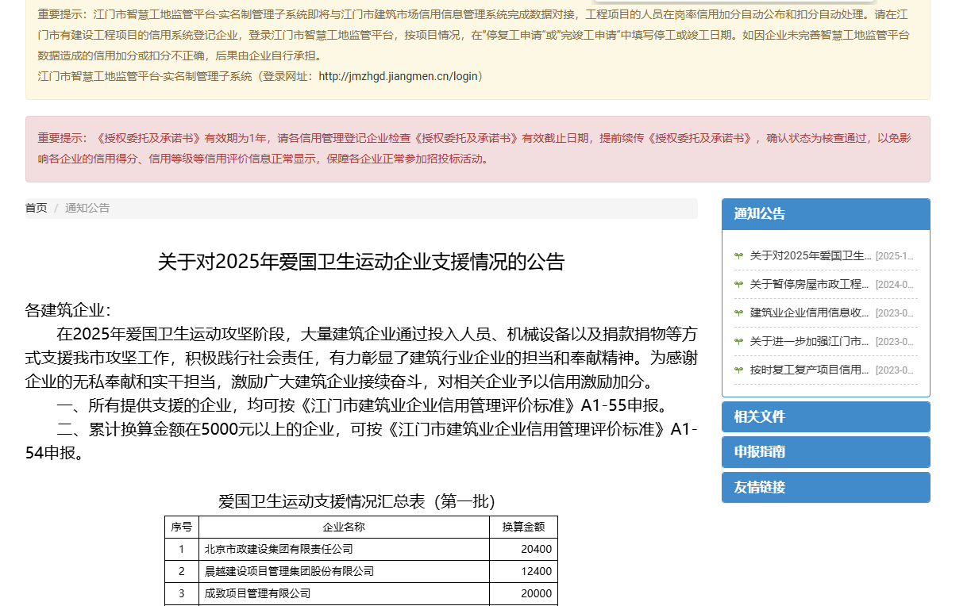Click the 换算金额 table column header
This screenshot has width=971, height=606.
(x=522, y=527)
